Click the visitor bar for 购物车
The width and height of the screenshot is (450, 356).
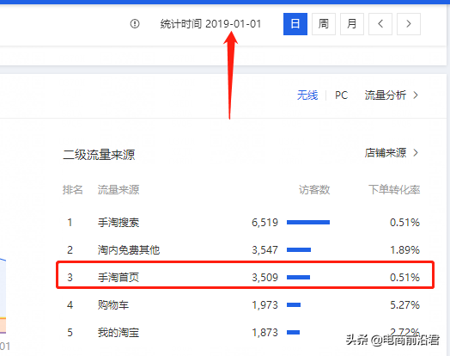tap(294, 304)
